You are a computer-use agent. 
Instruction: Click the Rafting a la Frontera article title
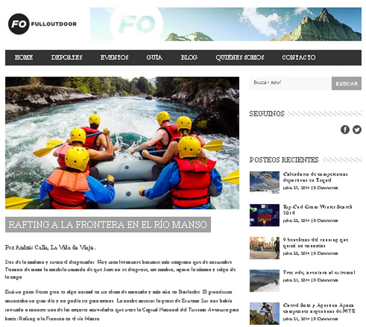108,225
